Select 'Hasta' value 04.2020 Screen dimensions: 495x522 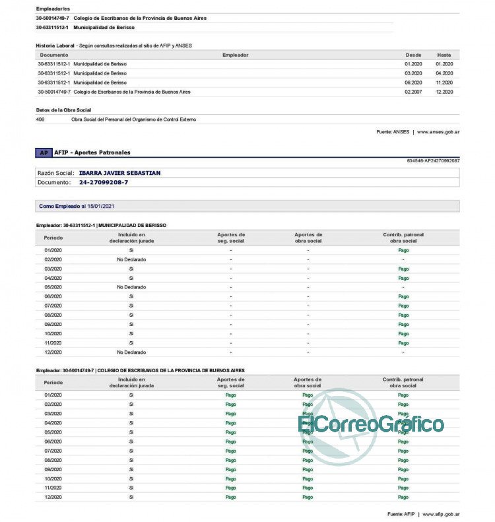(444, 73)
